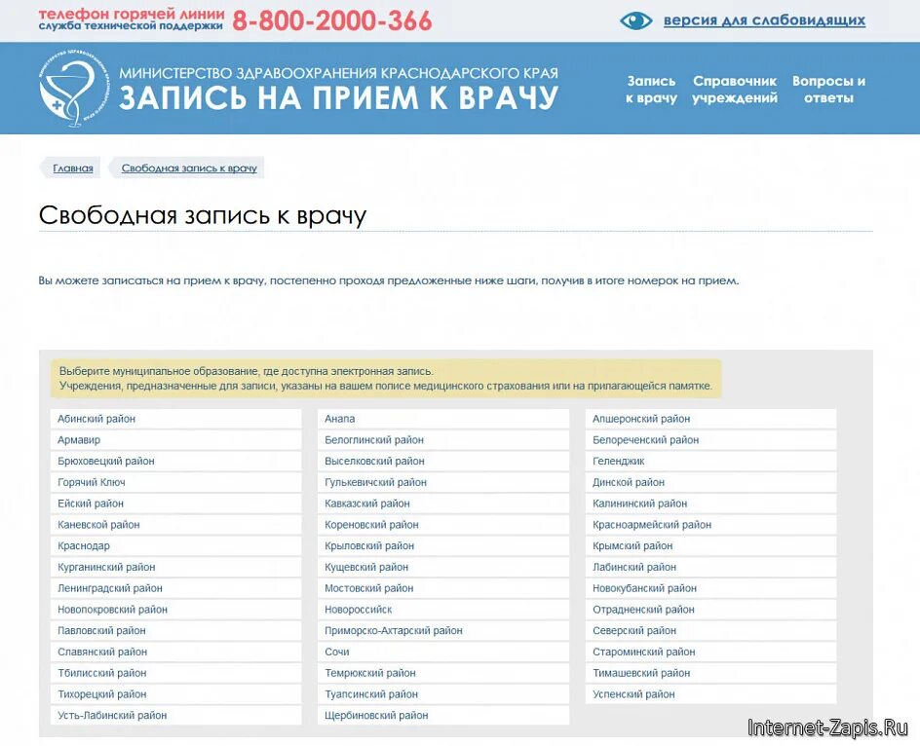Select 'Абинский район'
The image size is (920, 746).
(x=176, y=419)
